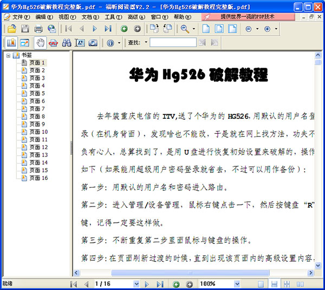
Task: Click the second icon in lower toolbar row
Action: coord(25,43)
